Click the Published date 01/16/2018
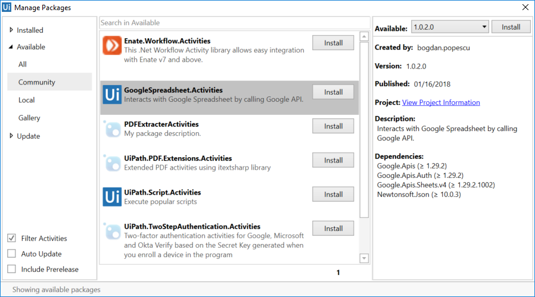The width and height of the screenshot is (535, 297). (432, 85)
